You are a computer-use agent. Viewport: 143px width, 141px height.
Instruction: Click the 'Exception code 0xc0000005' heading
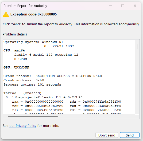pyautogui.click(x=33, y=14)
